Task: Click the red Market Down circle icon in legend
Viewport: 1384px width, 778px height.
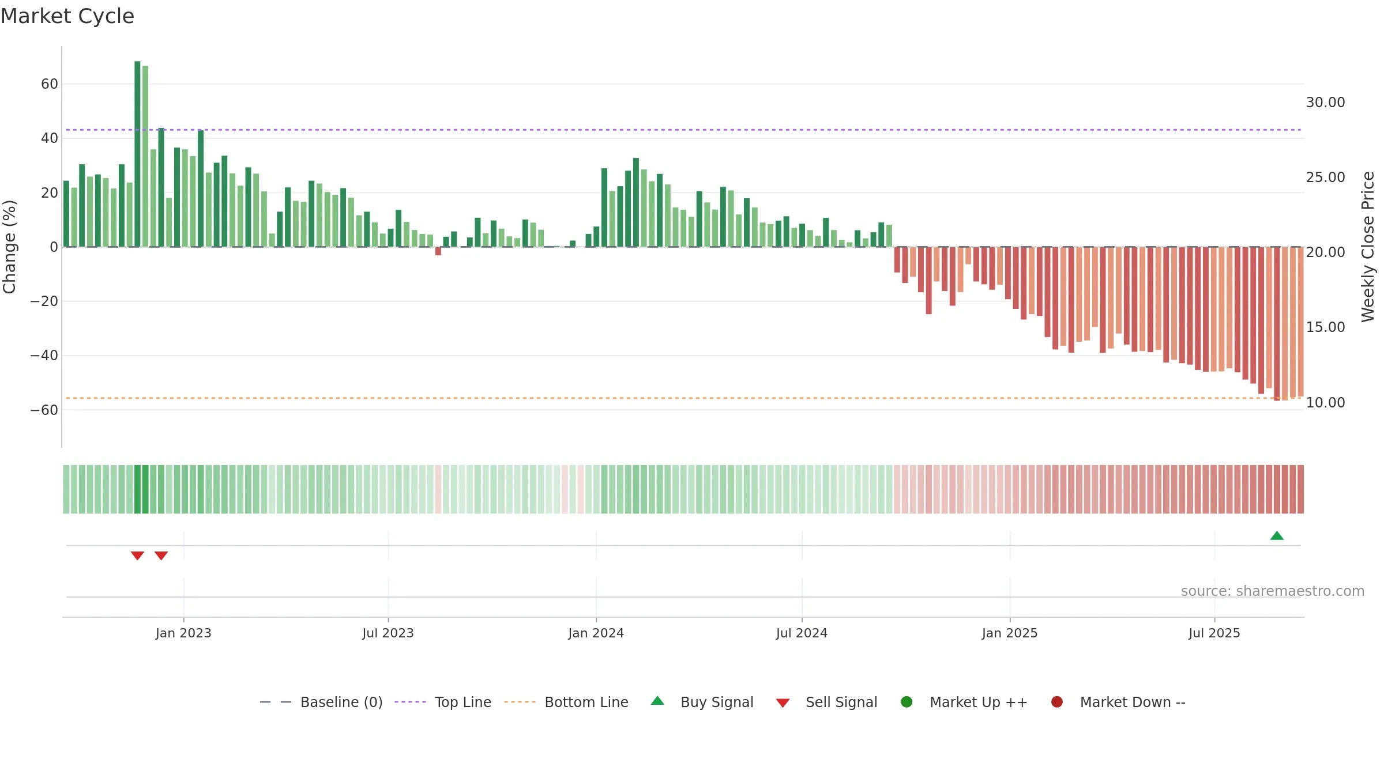Action: tap(1057, 702)
